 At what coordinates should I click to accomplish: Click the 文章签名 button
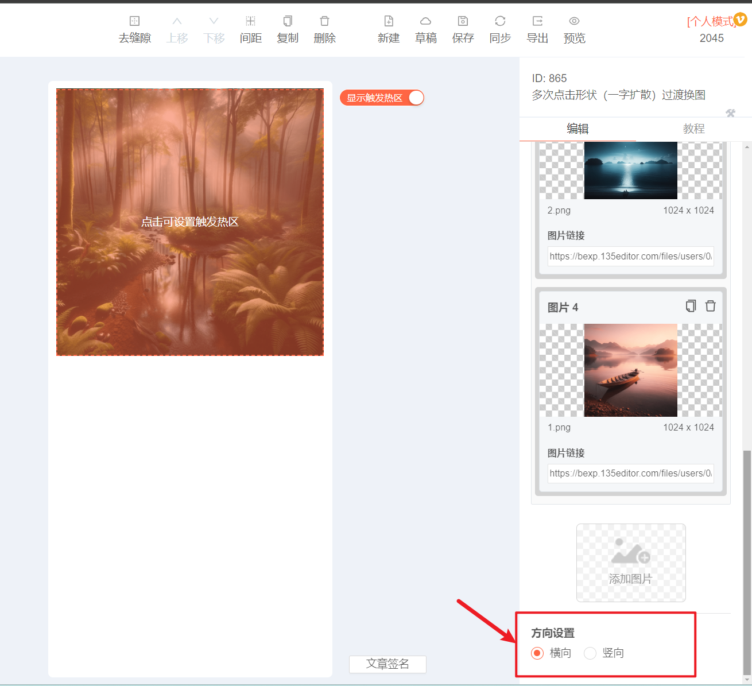[387, 664]
